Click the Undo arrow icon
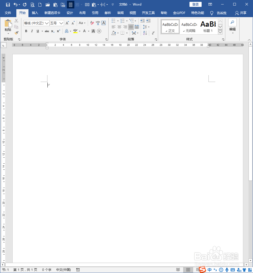Image resolution: width=253 pixels, height=273 pixels. click(x=16, y=5)
